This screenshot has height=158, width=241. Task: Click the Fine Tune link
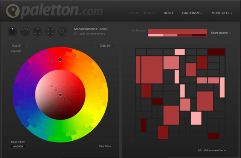click(106, 146)
